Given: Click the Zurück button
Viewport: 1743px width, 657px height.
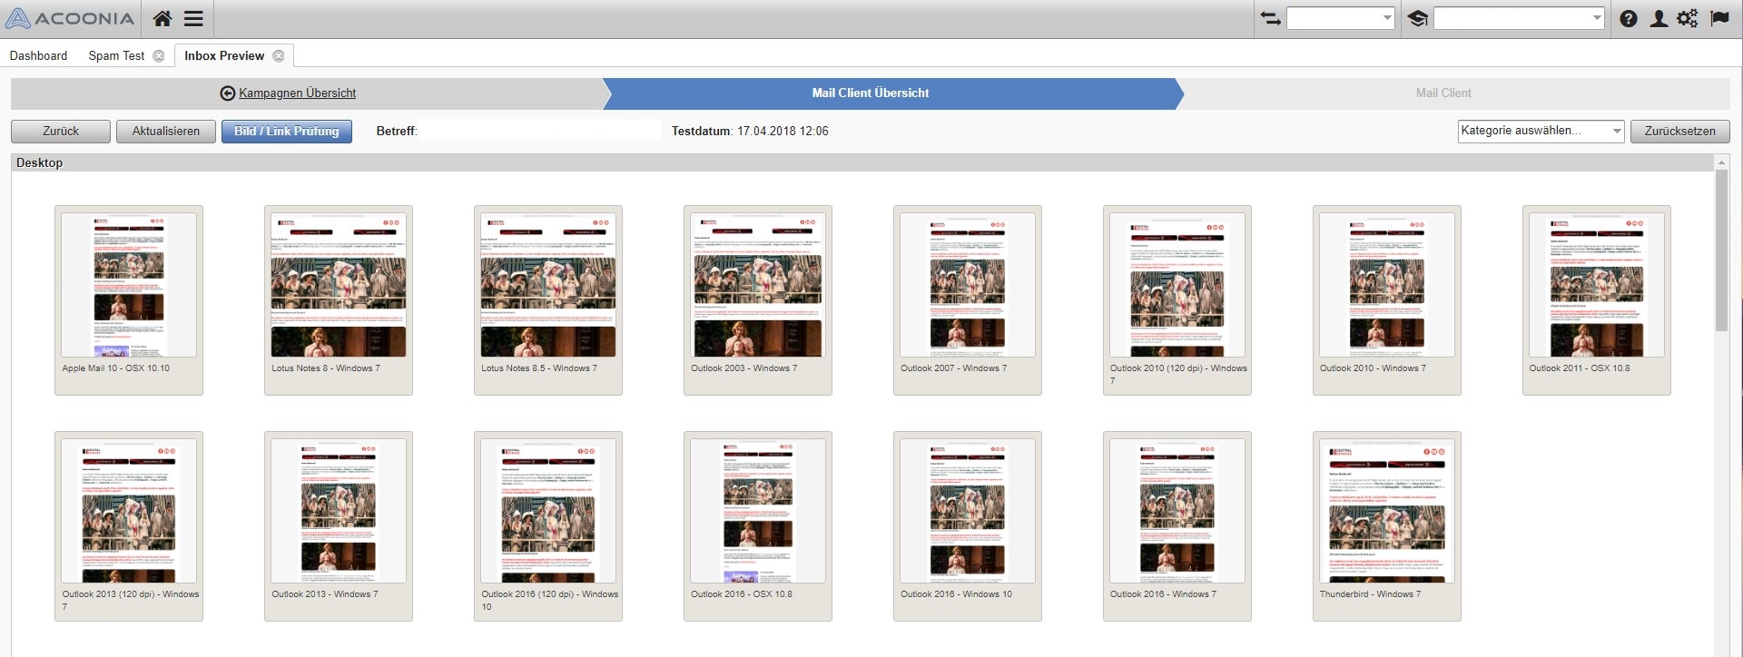Looking at the screenshot, I should [x=61, y=132].
